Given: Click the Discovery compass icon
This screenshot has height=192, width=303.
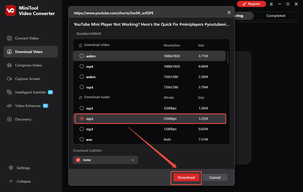Looking at the screenshot, I should pyautogui.click(x=9, y=119).
